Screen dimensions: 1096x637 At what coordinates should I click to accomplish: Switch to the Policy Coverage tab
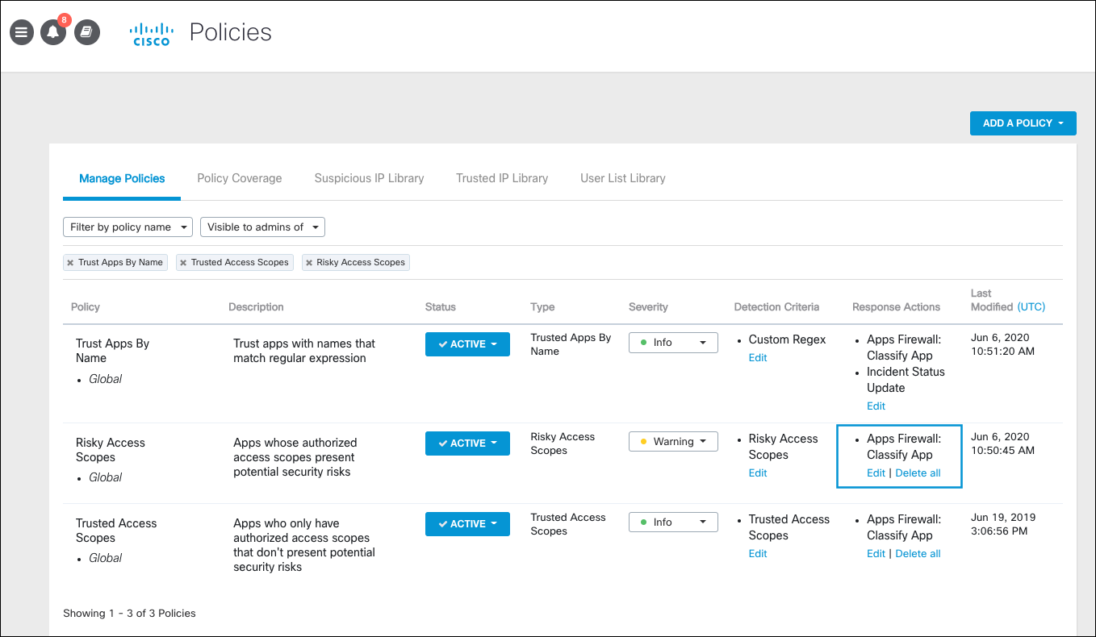(240, 178)
